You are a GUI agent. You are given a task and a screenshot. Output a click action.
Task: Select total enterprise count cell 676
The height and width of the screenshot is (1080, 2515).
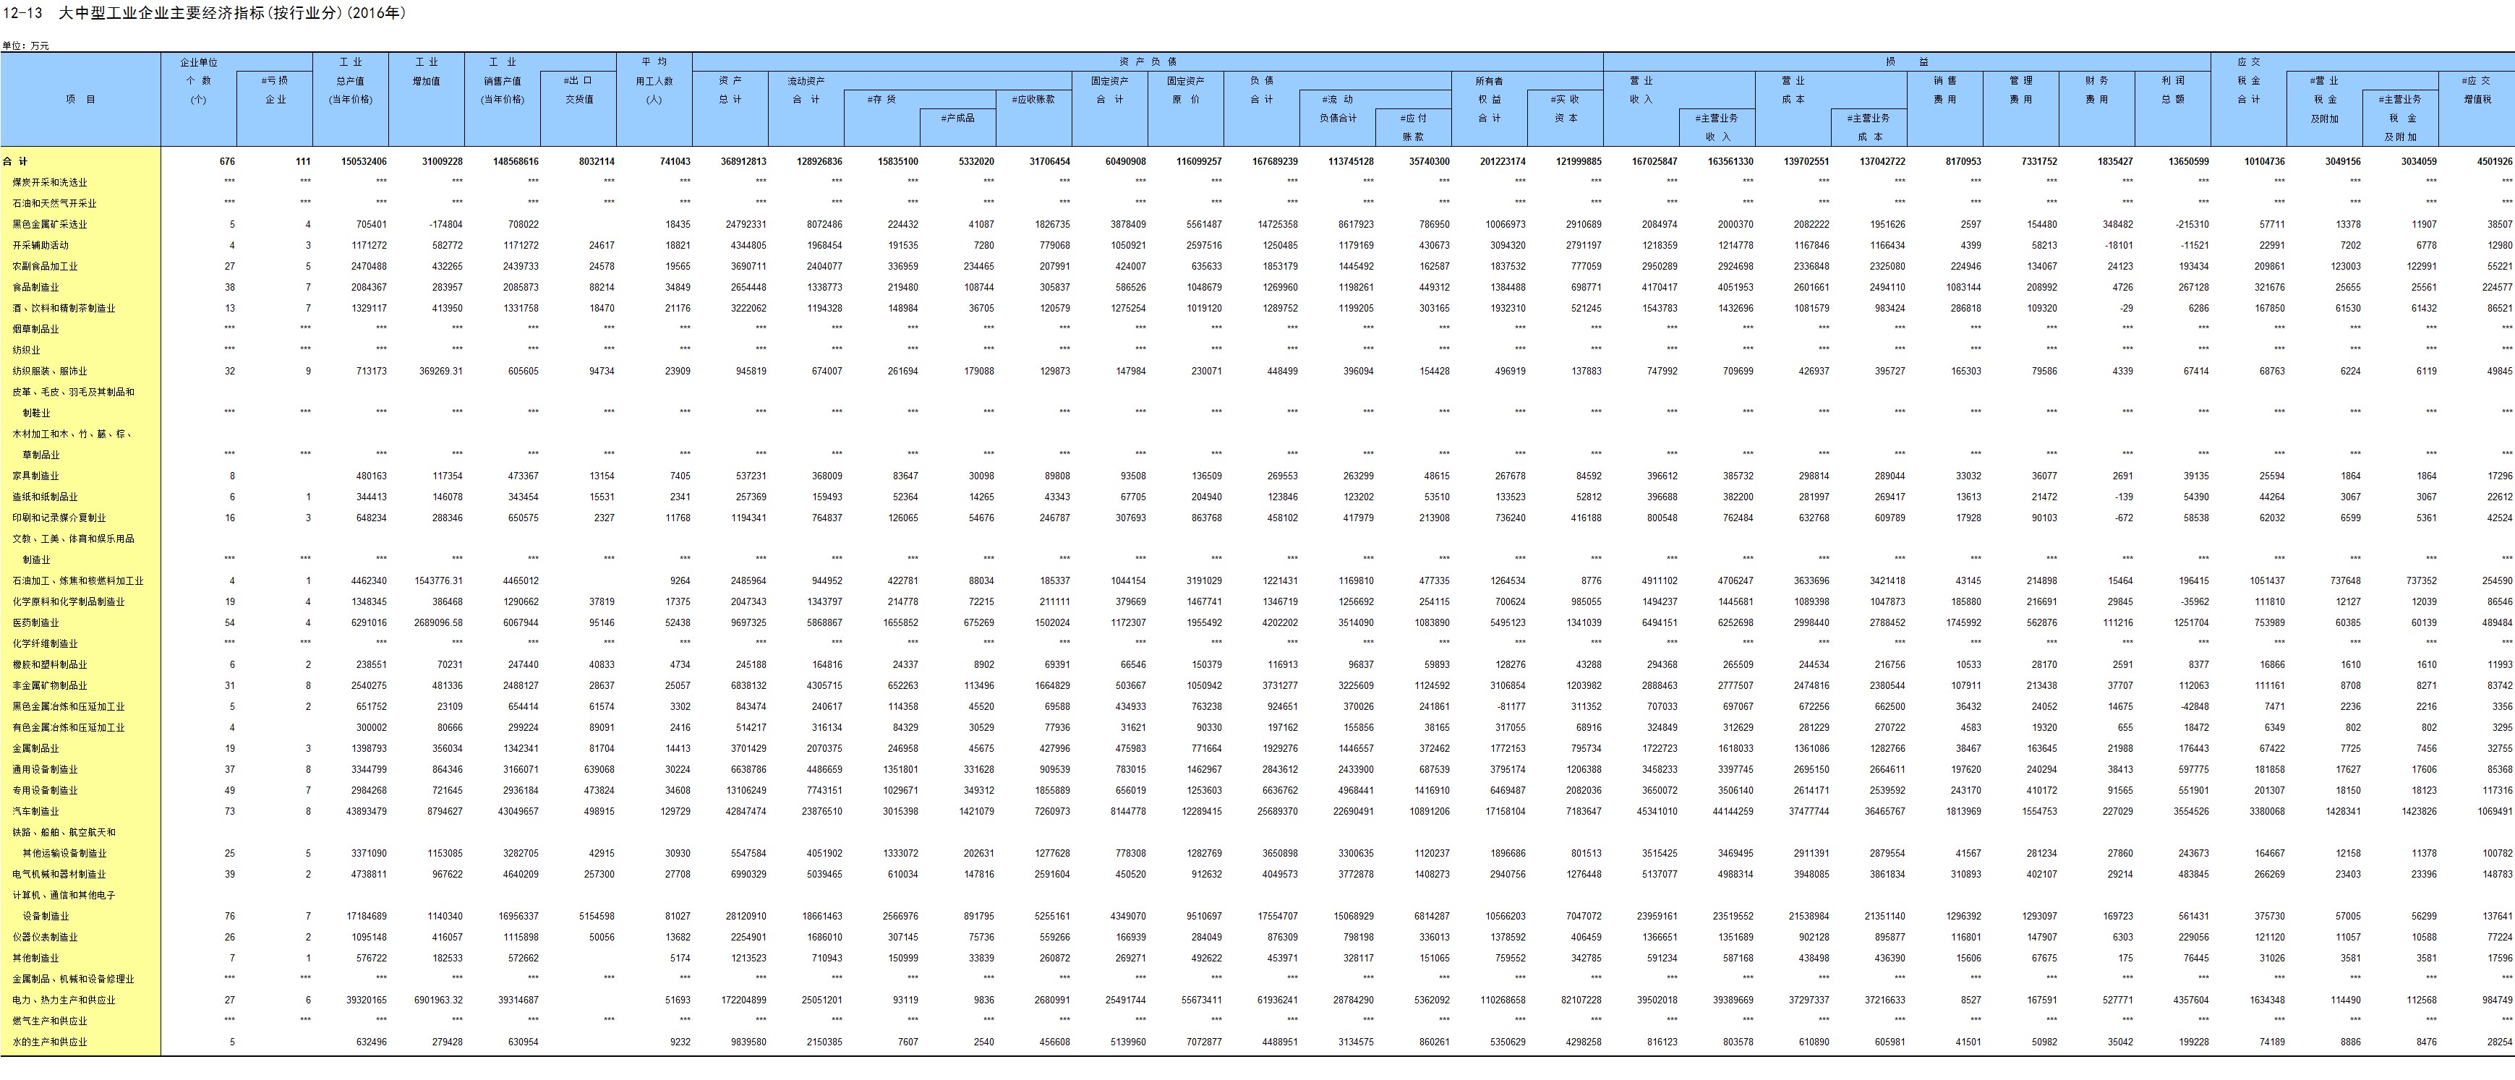(x=226, y=162)
